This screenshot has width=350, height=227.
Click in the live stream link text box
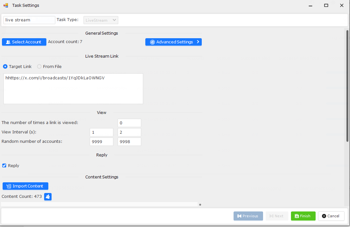coord(73,89)
